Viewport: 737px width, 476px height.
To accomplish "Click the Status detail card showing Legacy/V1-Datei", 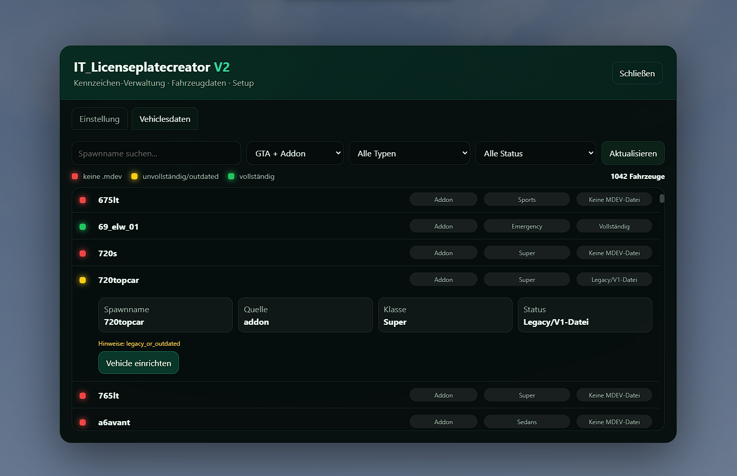I will [x=585, y=315].
